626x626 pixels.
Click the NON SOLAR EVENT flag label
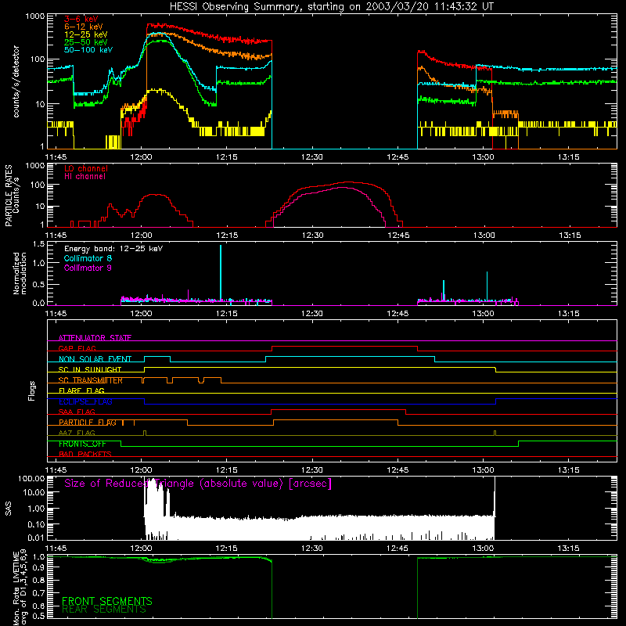tap(95, 359)
